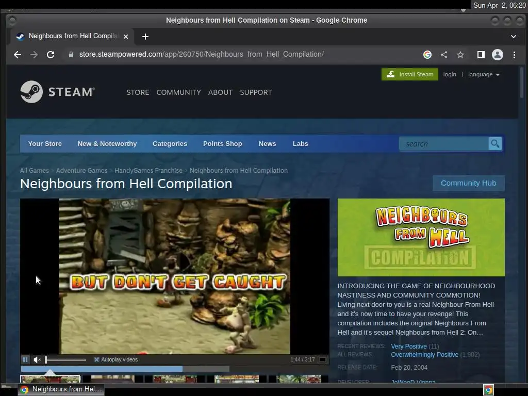The width and height of the screenshot is (528, 396).
Task: Click HandyGames Franchise breadcrumb
Action: [x=148, y=170]
